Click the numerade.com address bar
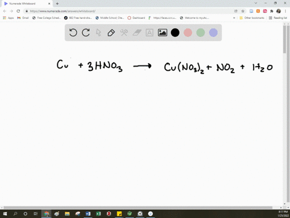Viewport: 290px width, 218px height. pos(129,11)
